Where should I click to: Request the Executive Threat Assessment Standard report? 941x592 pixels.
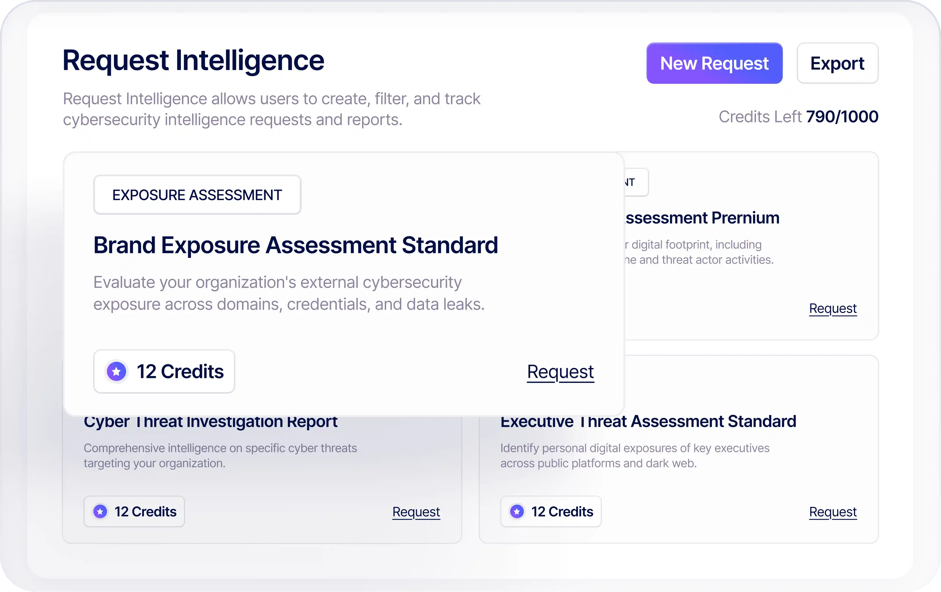pyautogui.click(x=833, y=512)
